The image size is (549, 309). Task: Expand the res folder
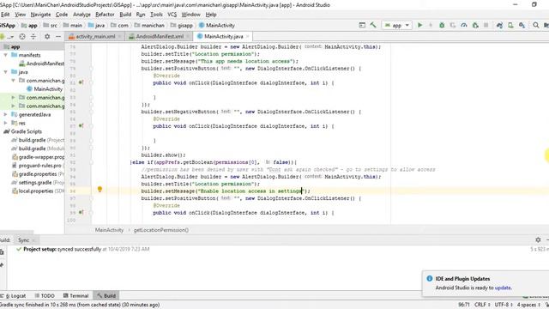pyautogui.click(x=6, y=123)
